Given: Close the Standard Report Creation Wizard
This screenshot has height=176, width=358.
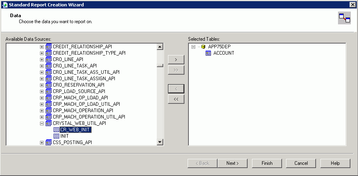Looking at the screenshot, I should tap(352, 4).
